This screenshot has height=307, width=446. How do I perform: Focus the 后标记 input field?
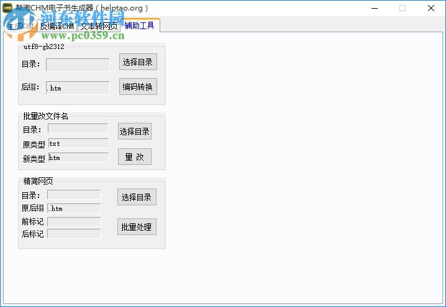point(74,234)
